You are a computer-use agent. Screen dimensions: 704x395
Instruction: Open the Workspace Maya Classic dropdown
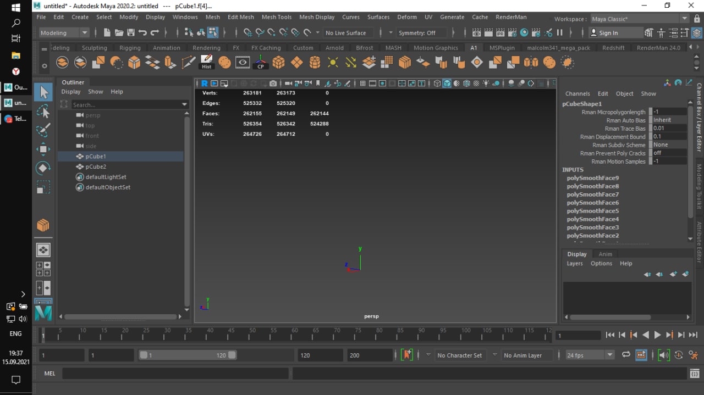(640, 19)
